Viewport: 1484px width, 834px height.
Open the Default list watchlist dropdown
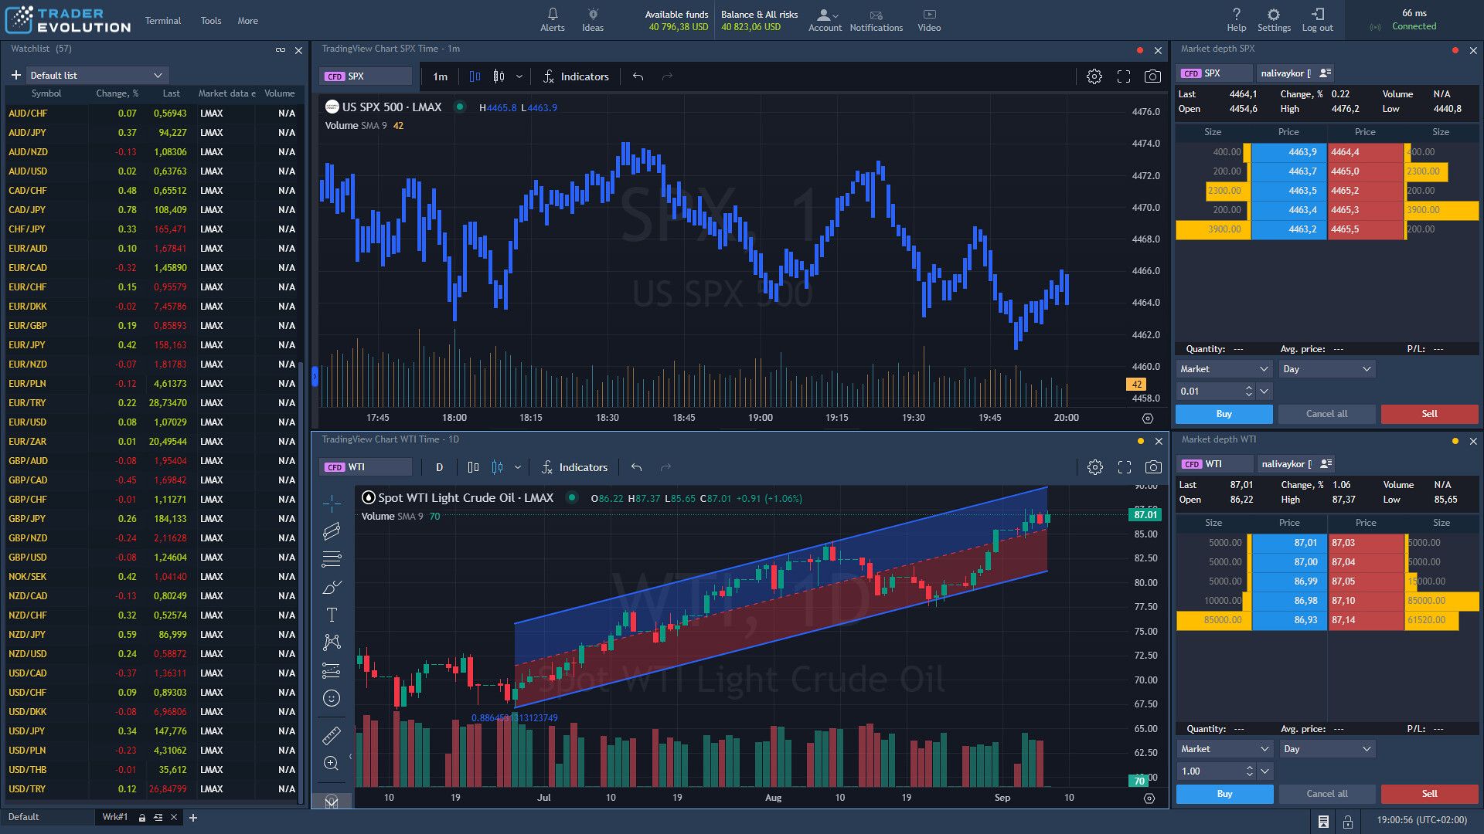click(x=97, y=75)
